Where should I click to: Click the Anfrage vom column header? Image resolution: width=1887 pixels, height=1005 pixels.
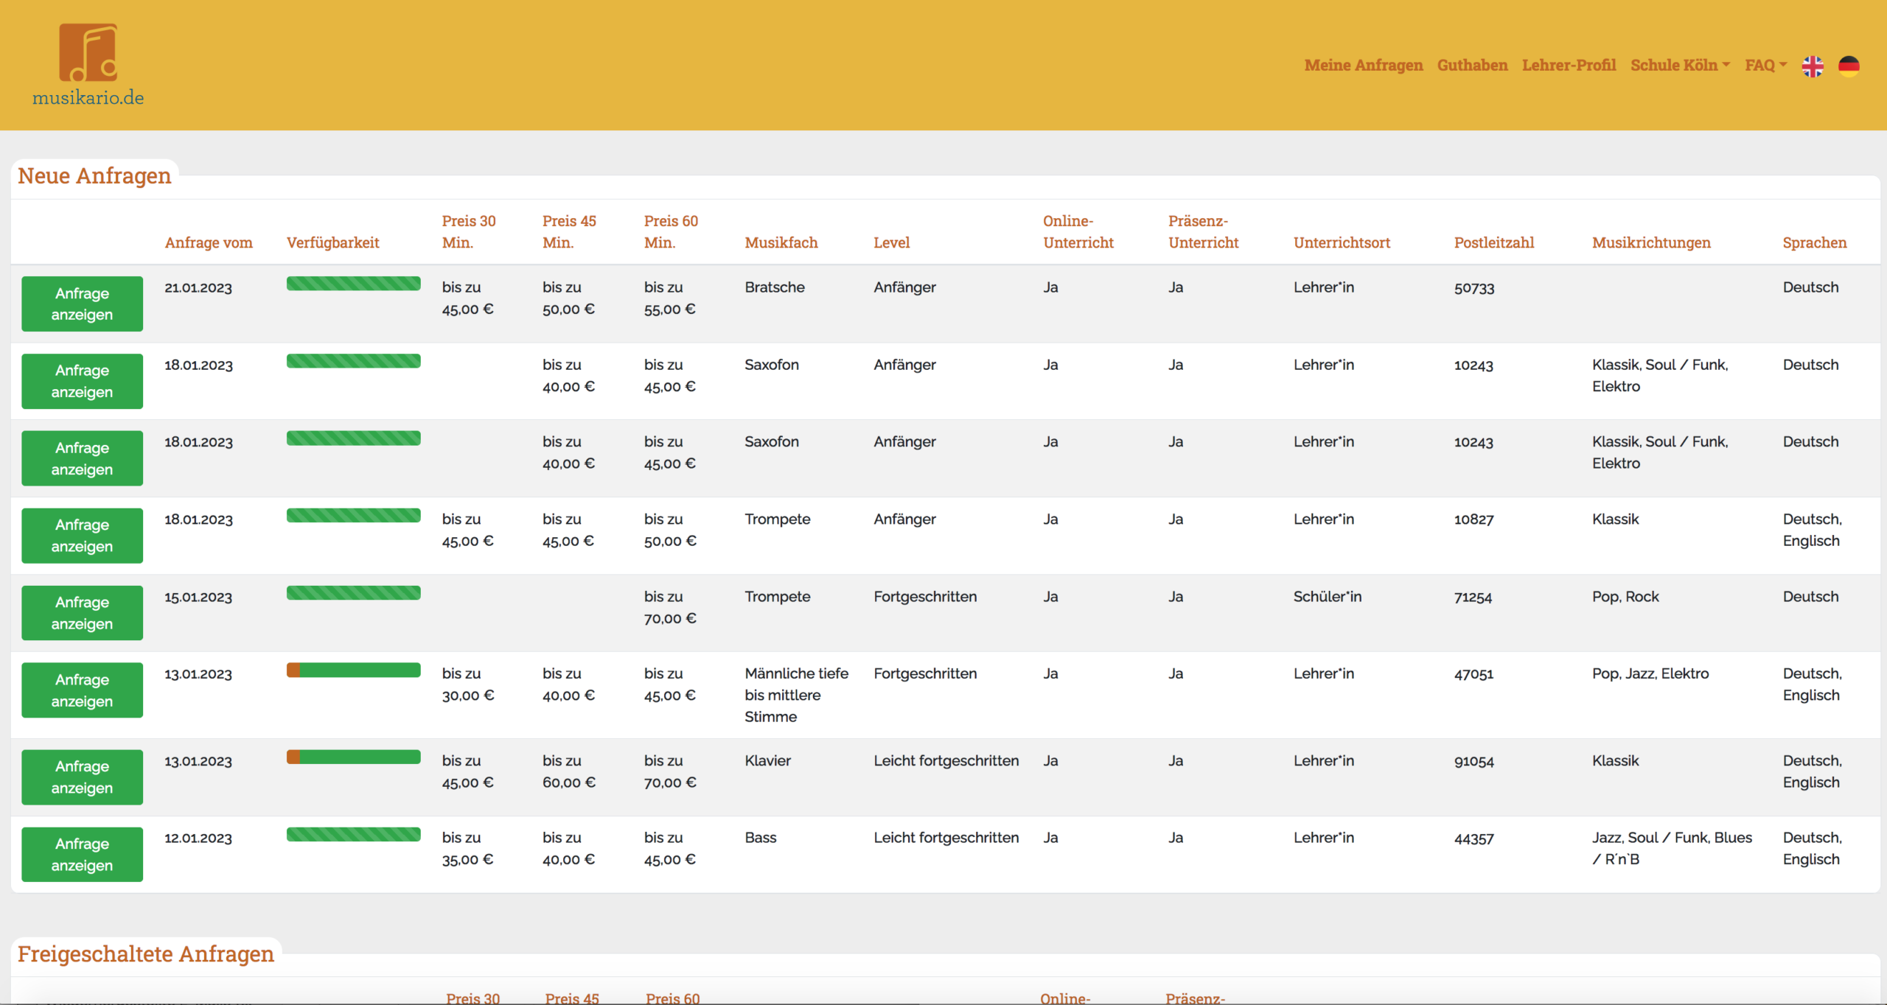pyautogui.click(x=209, y=242)
